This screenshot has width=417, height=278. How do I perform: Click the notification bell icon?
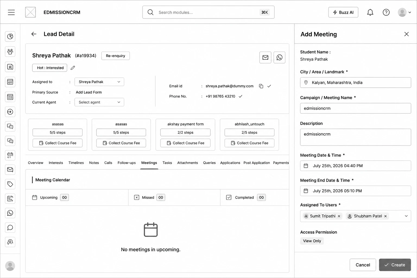370,12
